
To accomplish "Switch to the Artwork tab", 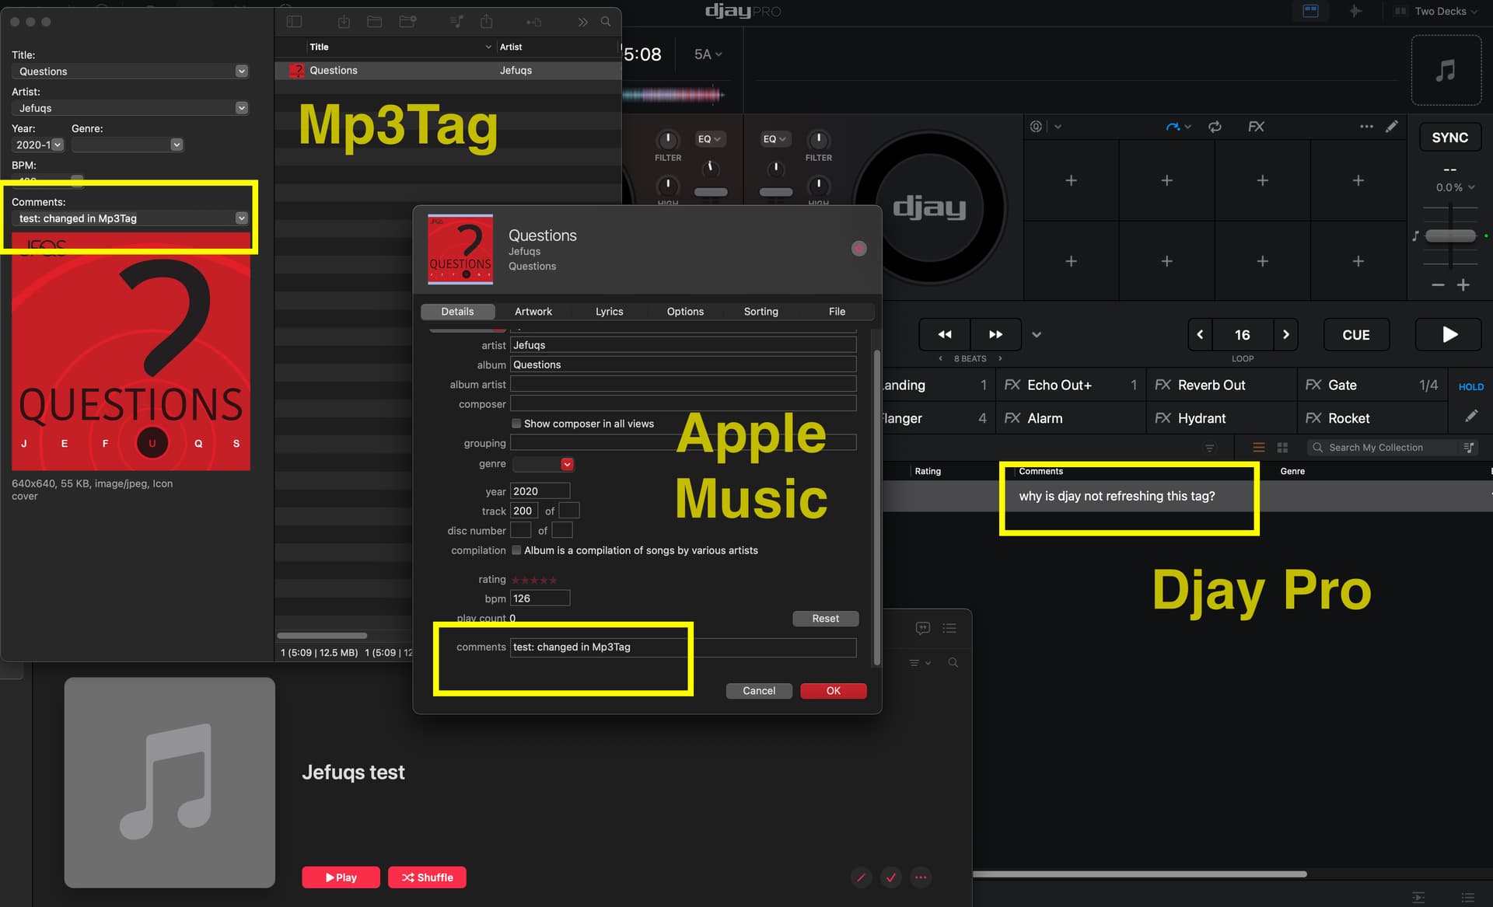I will point(533,312).
